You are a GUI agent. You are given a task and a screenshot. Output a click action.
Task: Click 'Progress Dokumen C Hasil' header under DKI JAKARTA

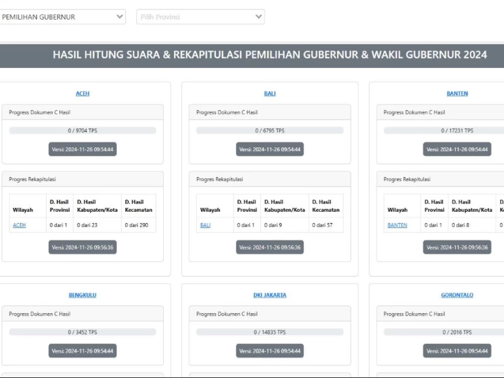click(x=270, y=314)
